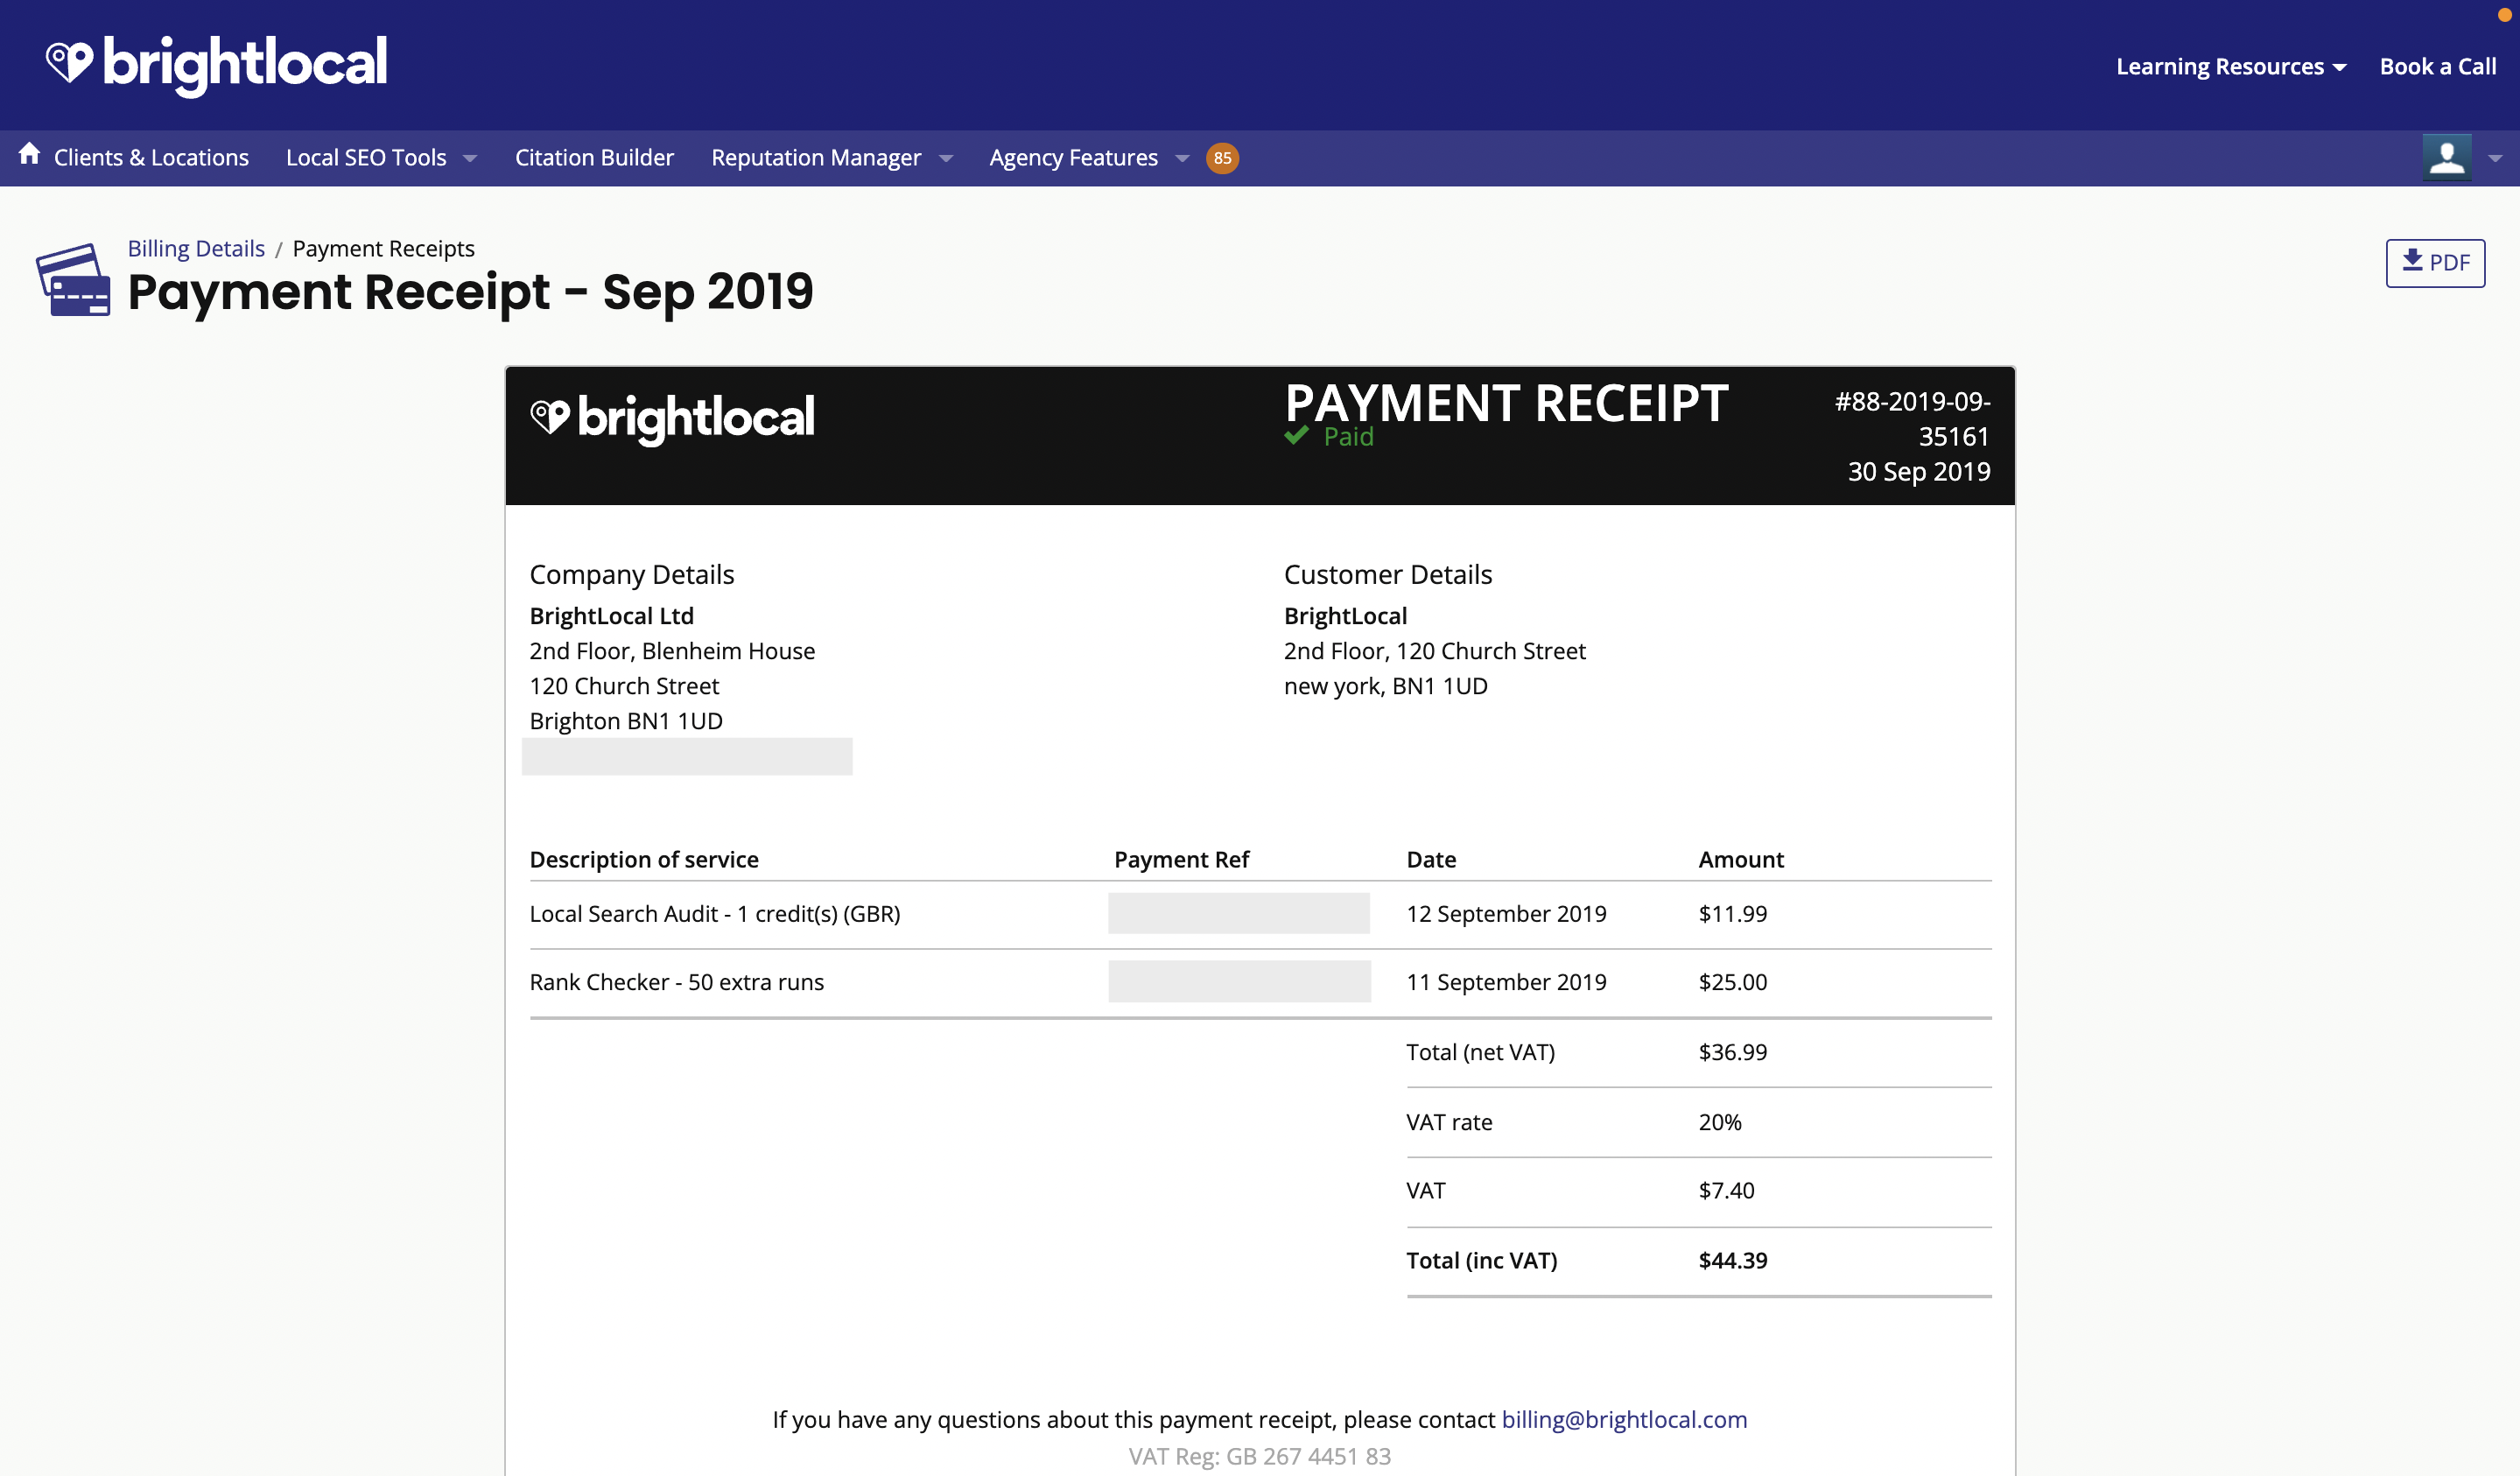Click the 85 notification badge

(x=1222, y=158)
